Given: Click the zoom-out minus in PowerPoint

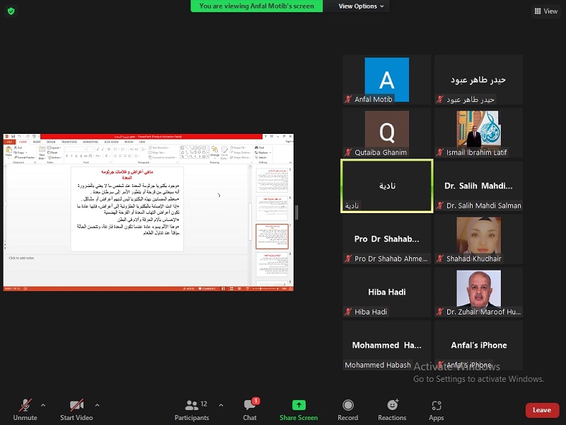Looking at the screenshot, I should click(x=253, y=289).
